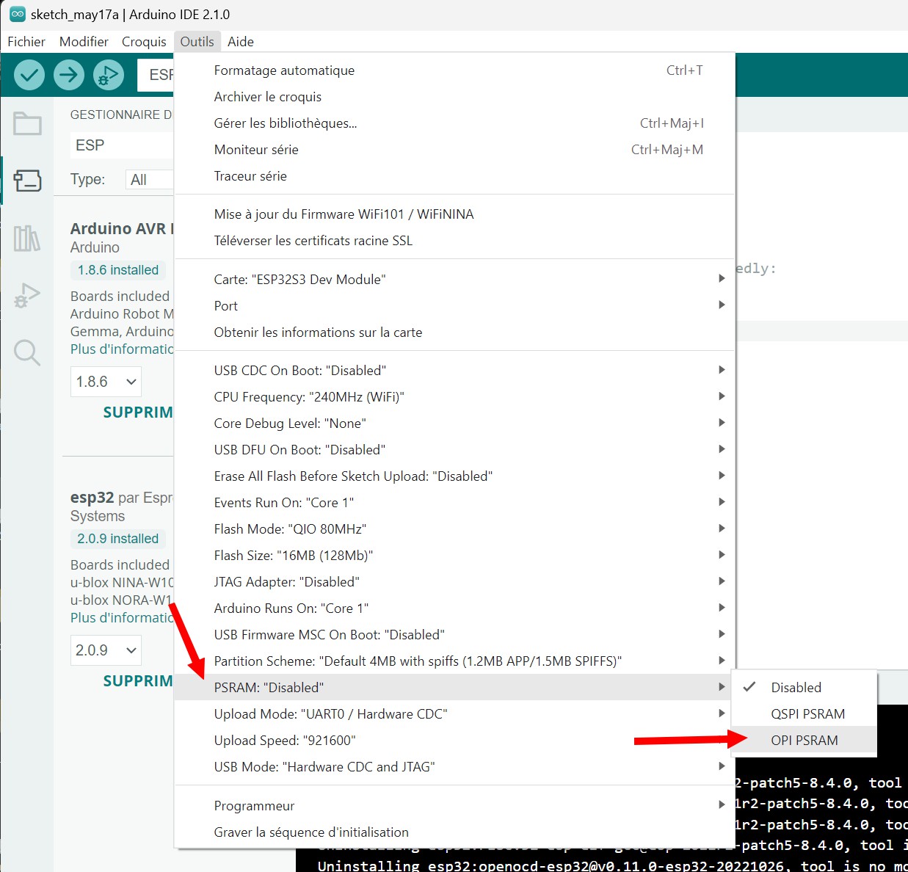Choose Formatage automatique

(454, 70)
